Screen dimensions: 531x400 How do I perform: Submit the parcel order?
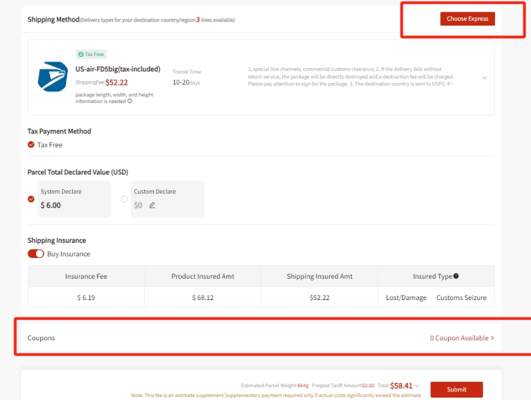(456, 390)
